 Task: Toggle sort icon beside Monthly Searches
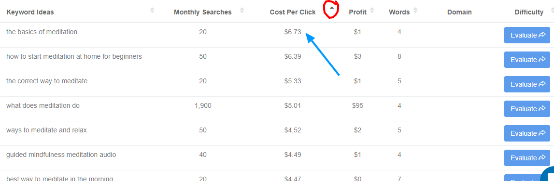click(x=241, y=10)
